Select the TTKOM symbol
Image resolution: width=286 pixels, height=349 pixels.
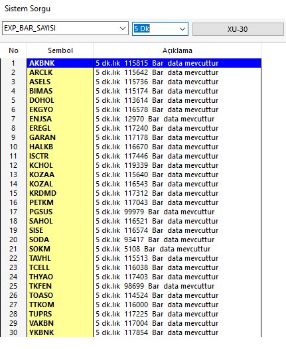tap(42, 305)
